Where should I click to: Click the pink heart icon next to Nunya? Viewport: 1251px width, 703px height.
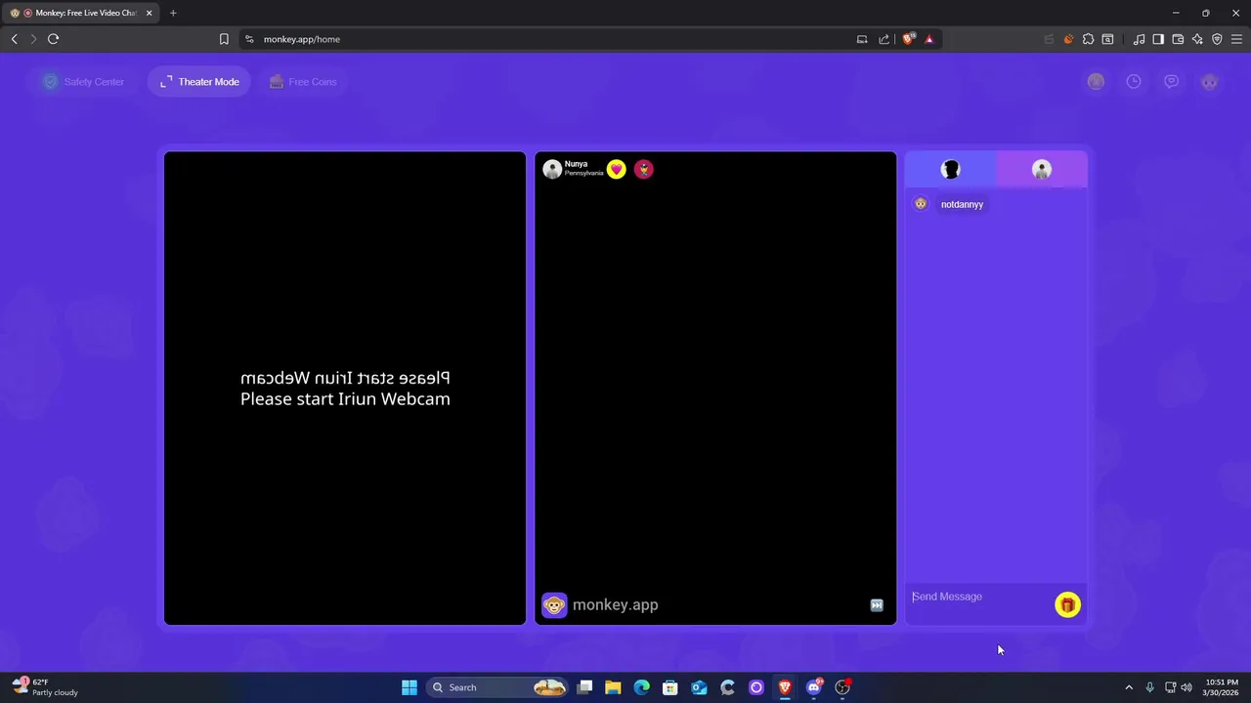tap(616, 169)
